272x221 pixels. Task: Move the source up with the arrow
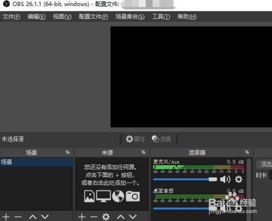pyautogui.click(x=121, y=217)
